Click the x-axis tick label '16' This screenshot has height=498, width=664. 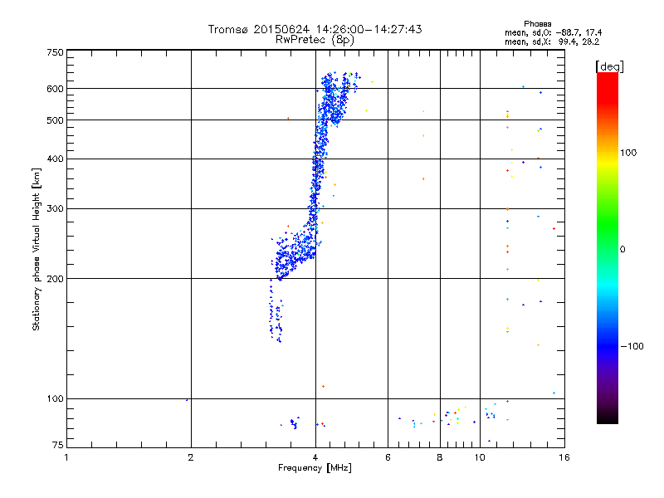[x=564, y=457]
